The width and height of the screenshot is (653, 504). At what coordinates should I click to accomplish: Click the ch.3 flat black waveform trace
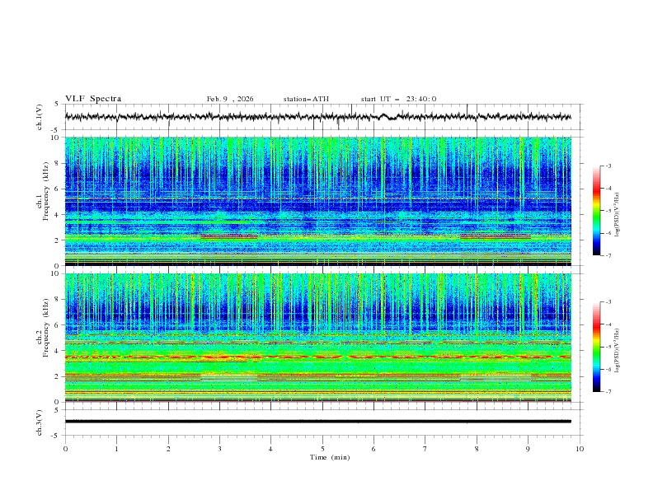[317, 422]
